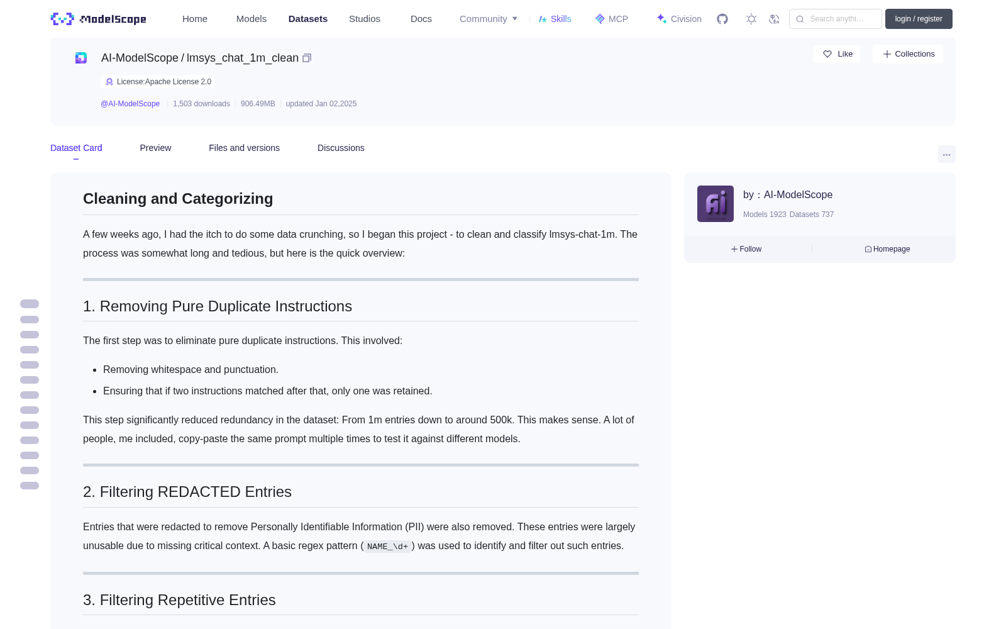Follow the AI-ModelScope organization
Screen dimensions: 1006x629
[x=746, y=249]
